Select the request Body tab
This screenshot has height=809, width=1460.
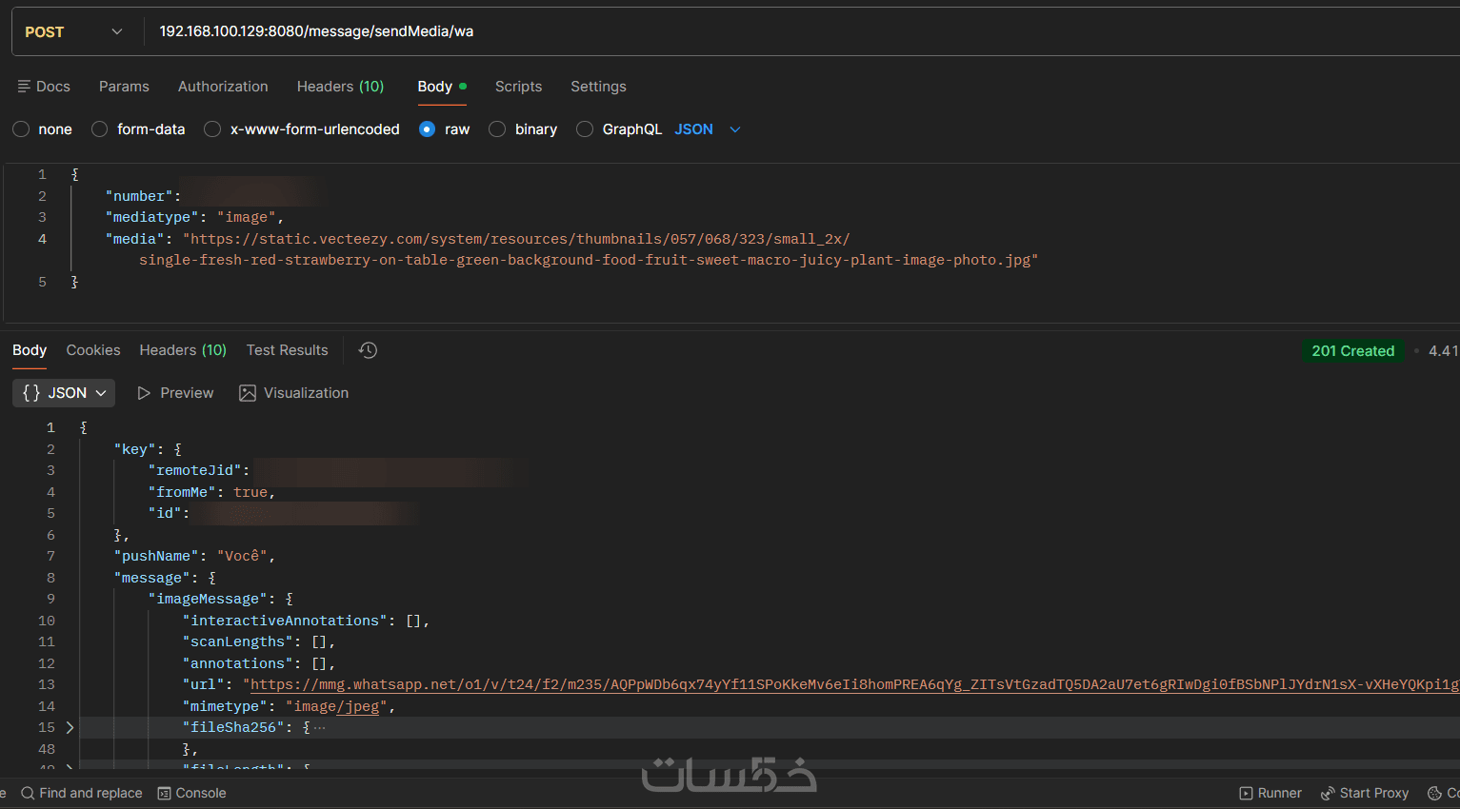pyautogui.click(x=442, y=87)
